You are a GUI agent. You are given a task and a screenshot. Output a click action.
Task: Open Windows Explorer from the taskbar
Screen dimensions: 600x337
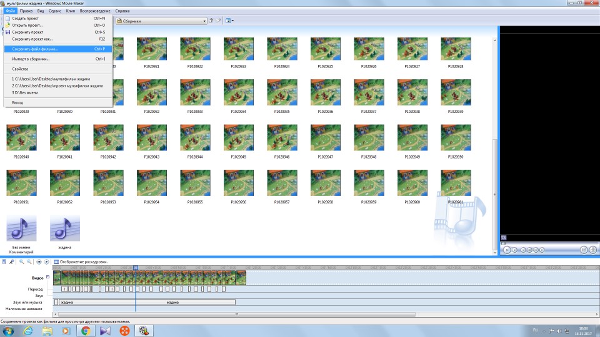[x=47, y=331]
